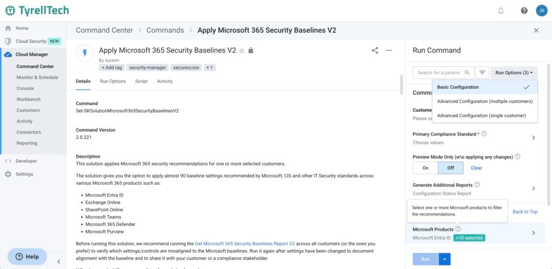
Task: Open the Run Options (3) dropdown
Action: (514, 72)
